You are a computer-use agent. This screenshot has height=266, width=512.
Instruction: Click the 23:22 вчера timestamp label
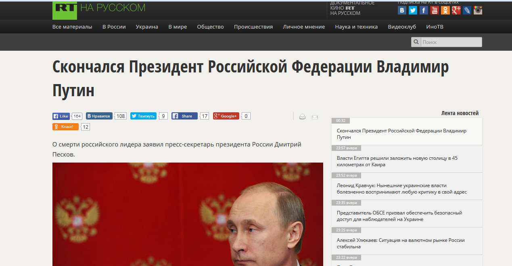click(x=346, y=258)
